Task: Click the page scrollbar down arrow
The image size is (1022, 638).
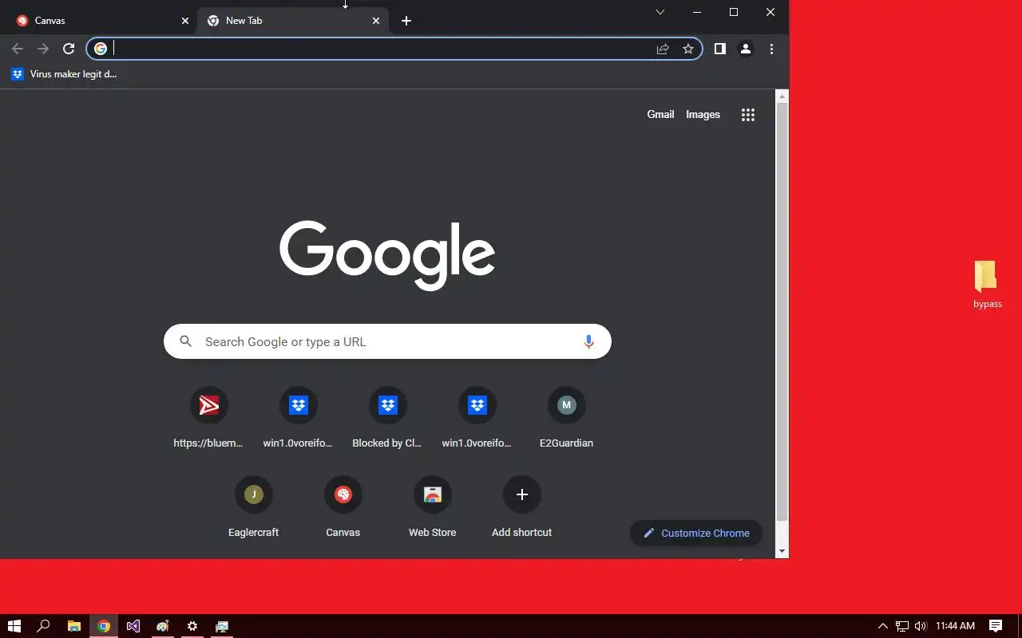Action: [x=782, y=551]
